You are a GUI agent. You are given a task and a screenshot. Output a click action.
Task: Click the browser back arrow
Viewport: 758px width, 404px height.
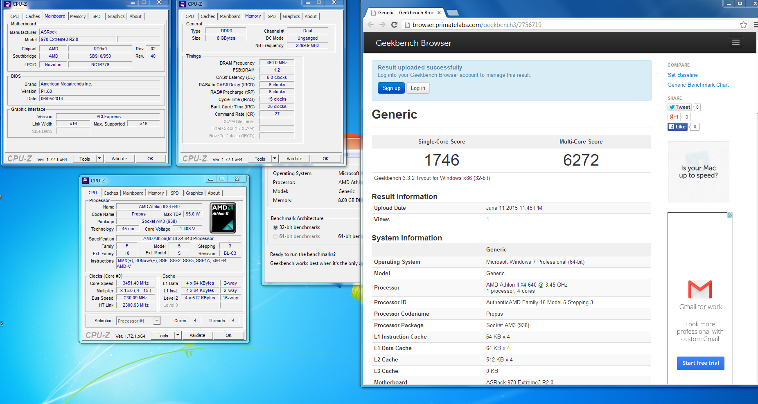[370, 25]
